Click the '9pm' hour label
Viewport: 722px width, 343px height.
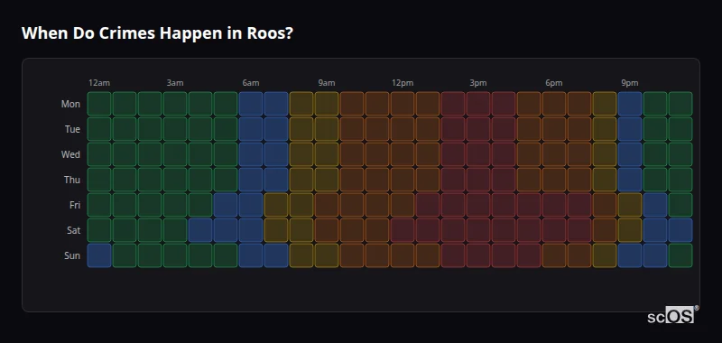point(629,83)
